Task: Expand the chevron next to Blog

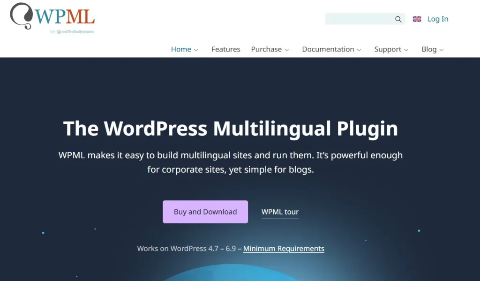Action: coord(442,50)
